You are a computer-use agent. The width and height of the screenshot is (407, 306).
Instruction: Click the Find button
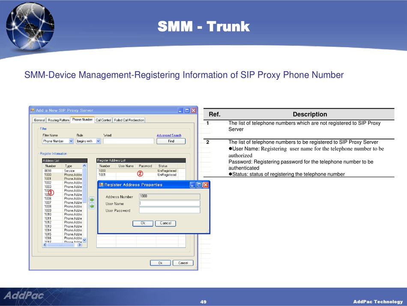coord(171,141)
